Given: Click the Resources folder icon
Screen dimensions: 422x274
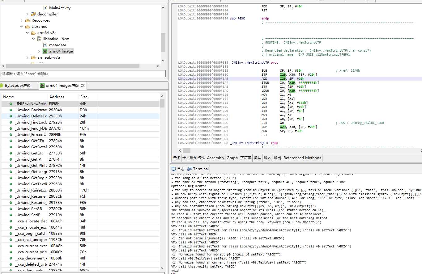Looking at the screenshot, I should click(x=28, y=20).
